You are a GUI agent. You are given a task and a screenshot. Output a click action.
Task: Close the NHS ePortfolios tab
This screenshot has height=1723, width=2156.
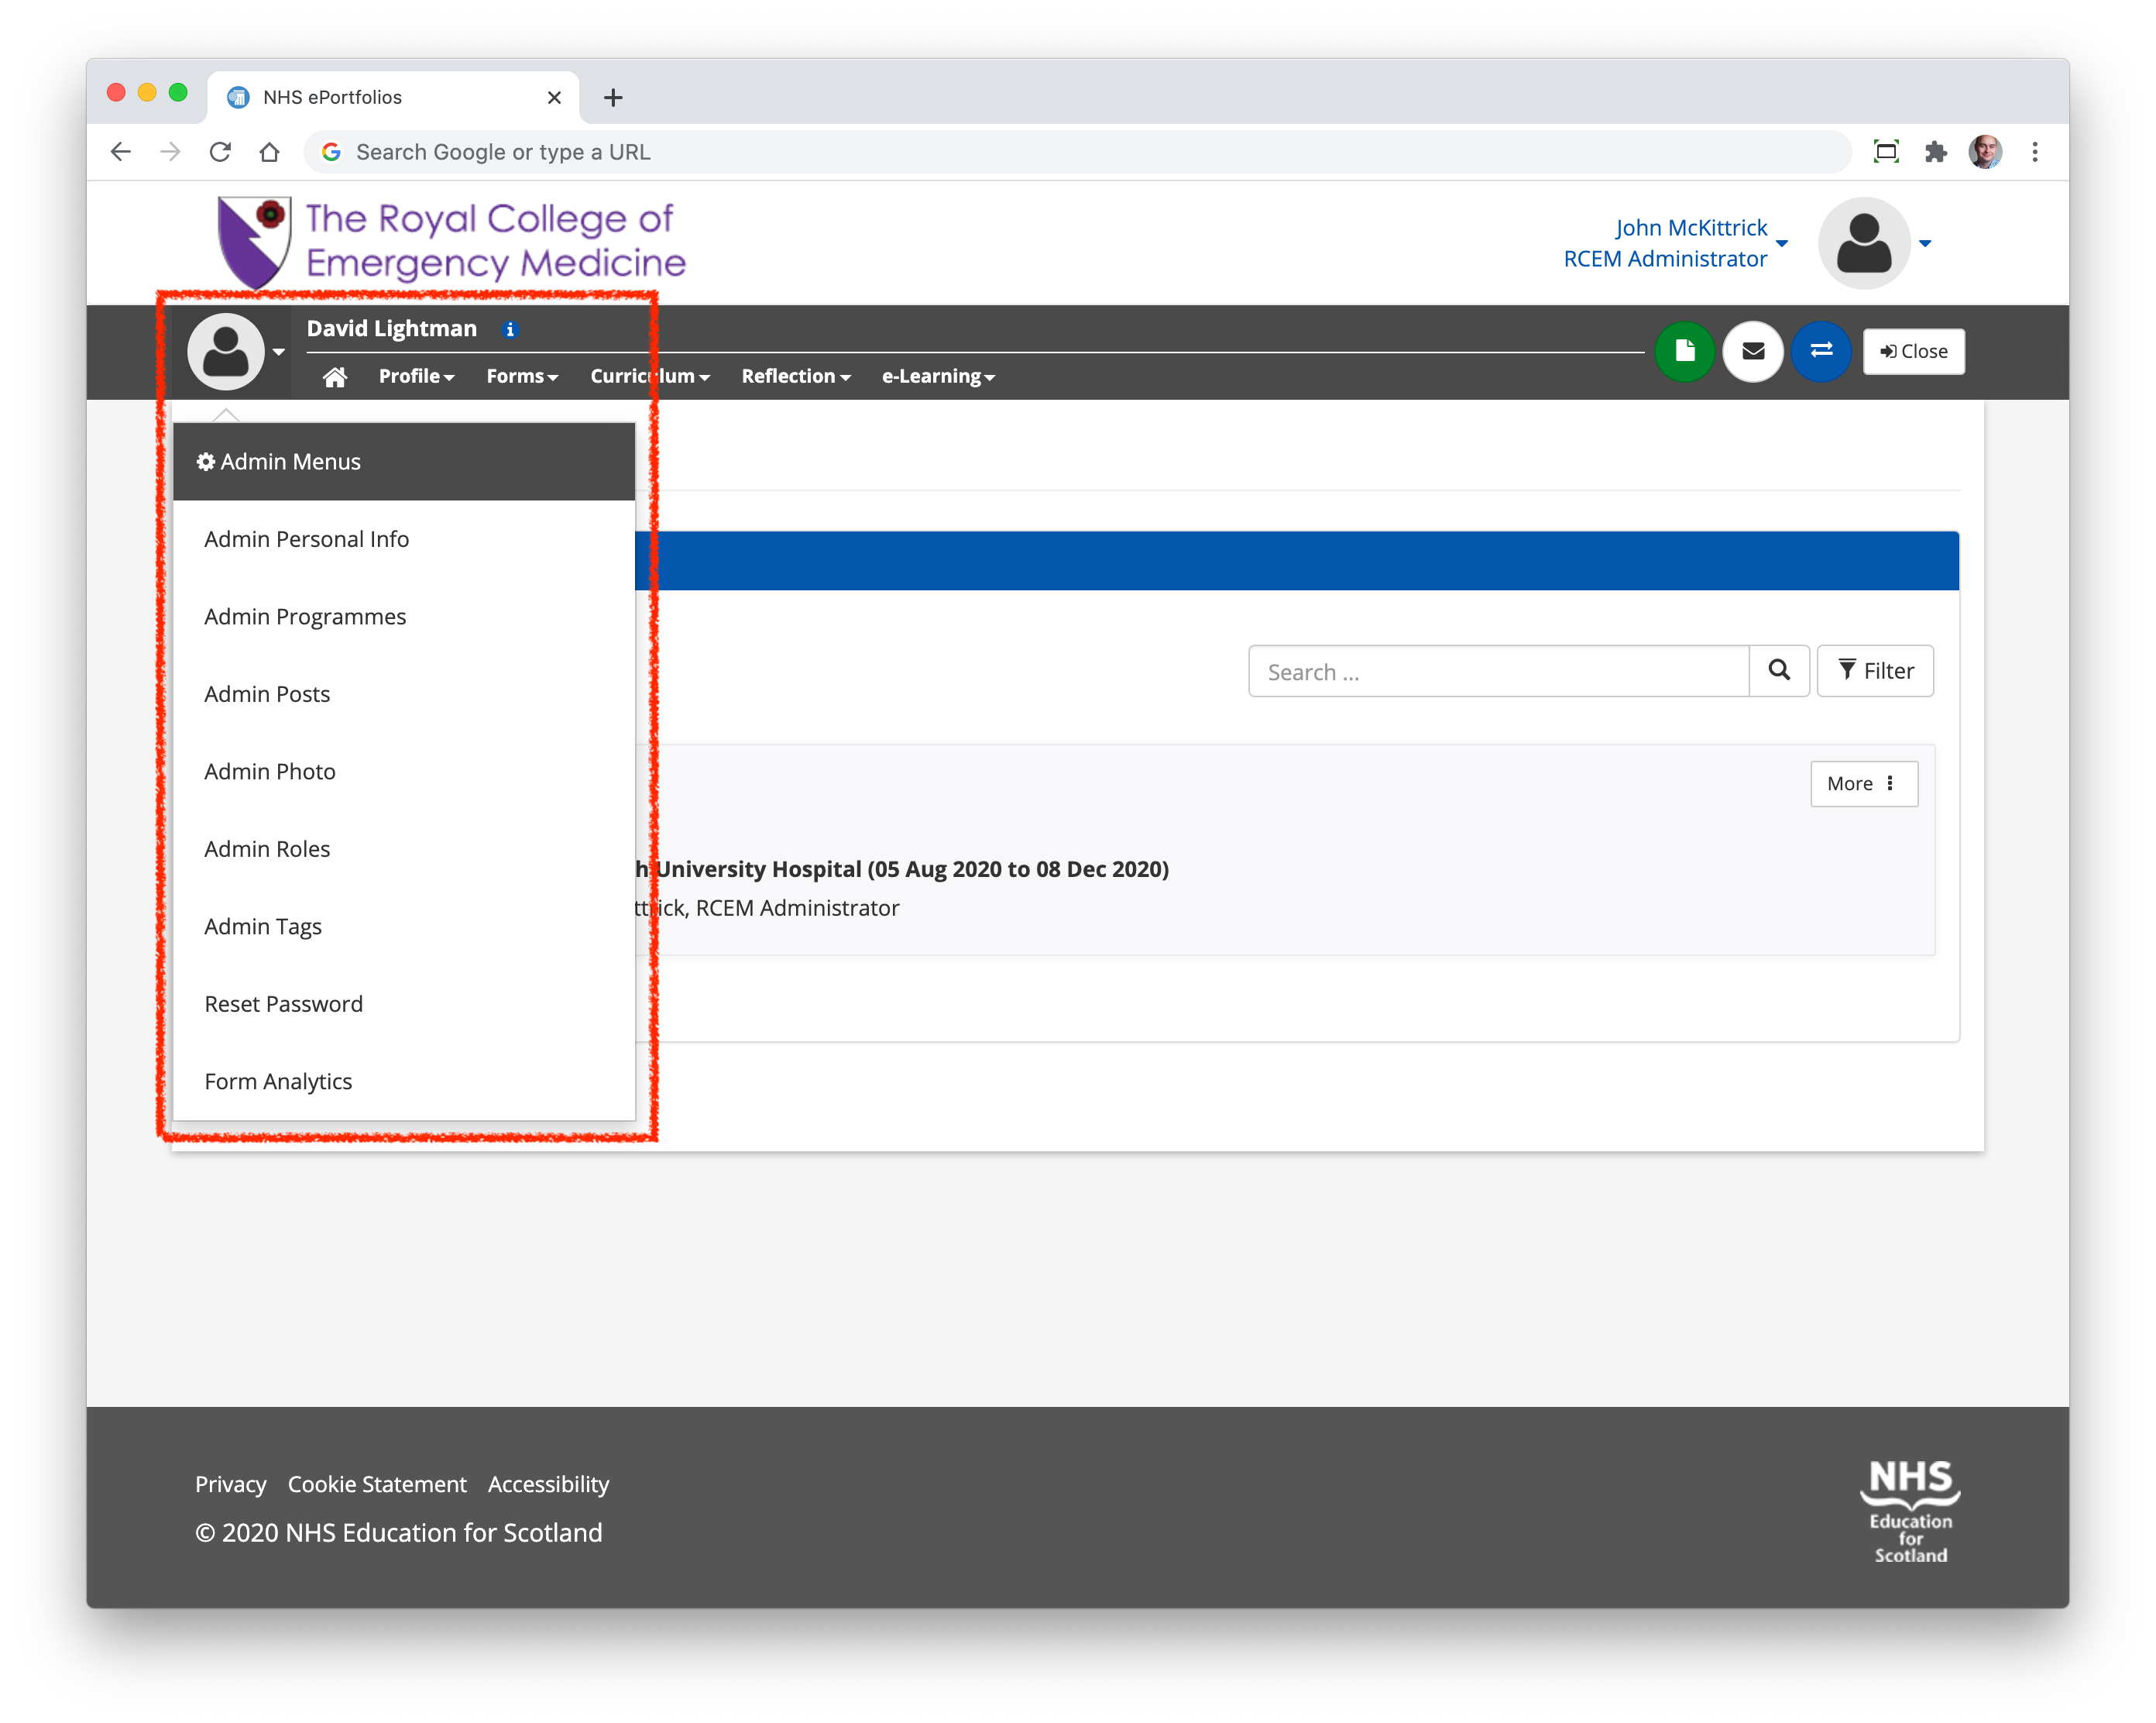[x=554, y=97]
